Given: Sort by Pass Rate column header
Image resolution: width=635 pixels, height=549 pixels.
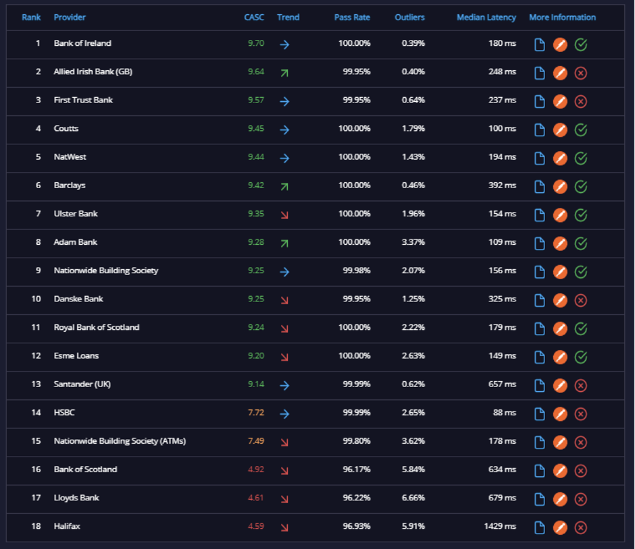Looking at the screenshot, I should pyautogui.click(x=352, y=18).
